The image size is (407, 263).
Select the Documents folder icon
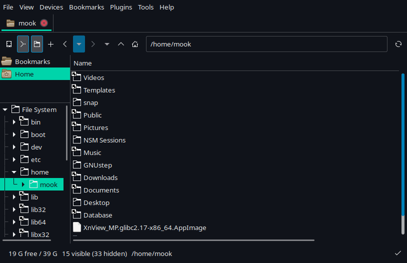(x=76, y=189)
